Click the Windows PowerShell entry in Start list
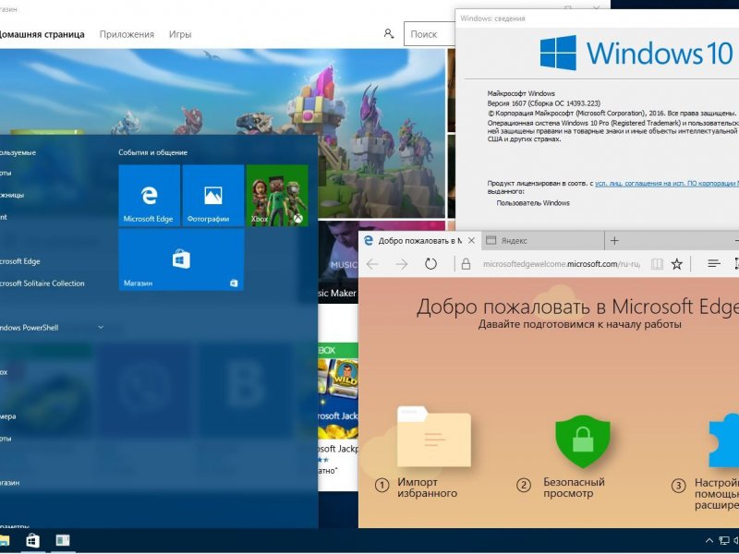 pyautogui.click(x=30, y=328)
